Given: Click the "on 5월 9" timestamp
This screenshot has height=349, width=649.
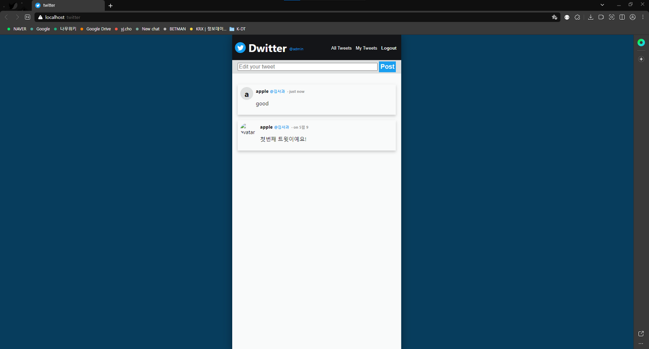Looking at the screenshot, I should click(301, 127).
